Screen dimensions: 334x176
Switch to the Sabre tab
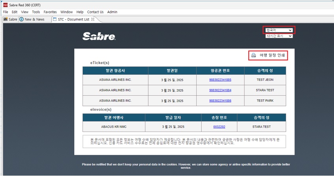(10, 19)
